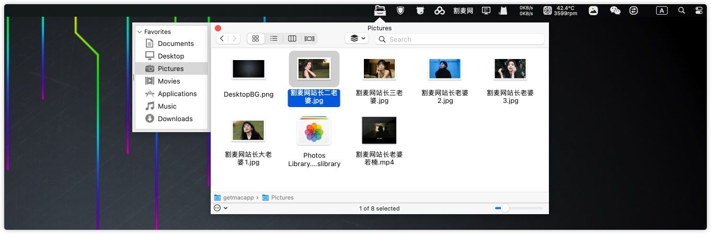
Task: Click the 割麦网站长大老婆1.jpg file name
Action: [248, 158]
